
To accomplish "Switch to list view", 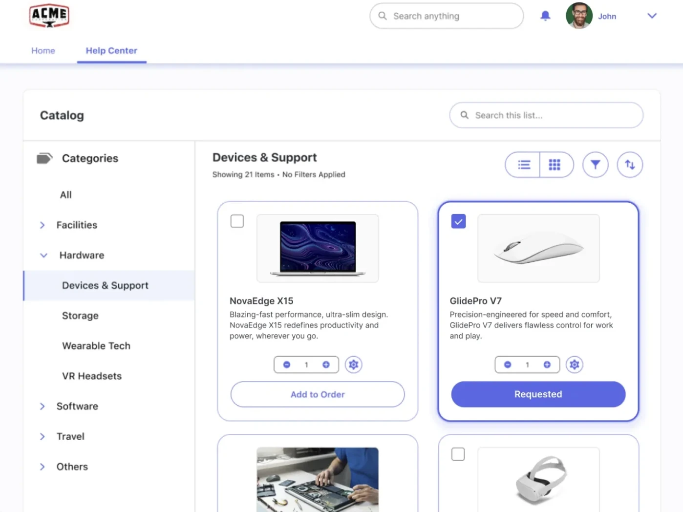I will (523, 165).
